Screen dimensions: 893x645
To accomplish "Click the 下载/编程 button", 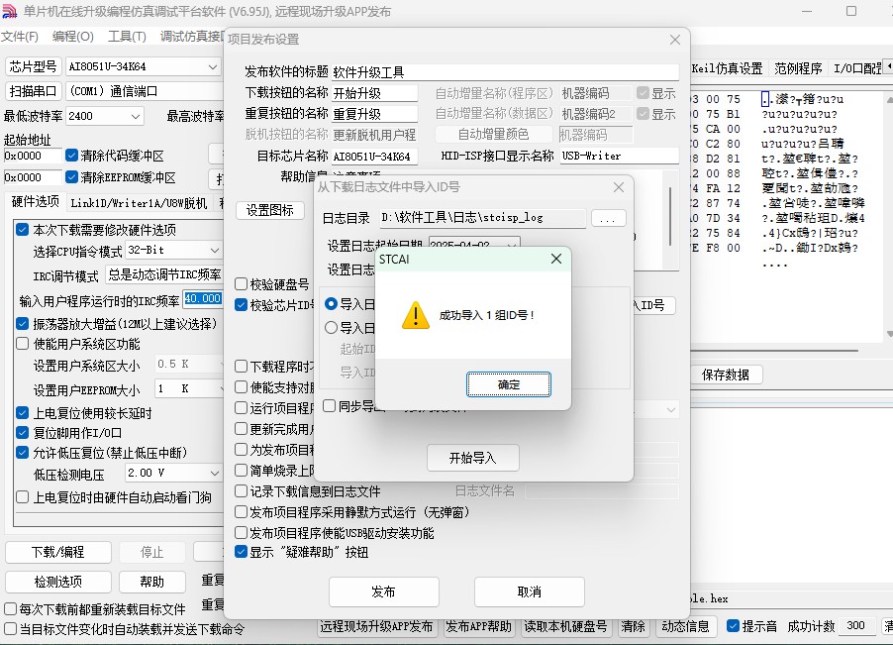I will (58, 552).
